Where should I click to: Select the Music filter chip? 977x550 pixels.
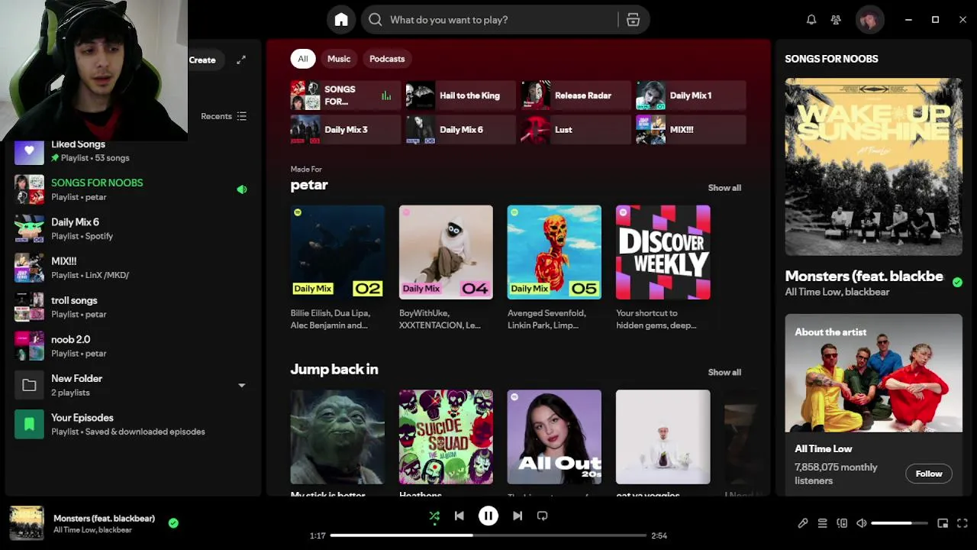(x=339, y=59)
